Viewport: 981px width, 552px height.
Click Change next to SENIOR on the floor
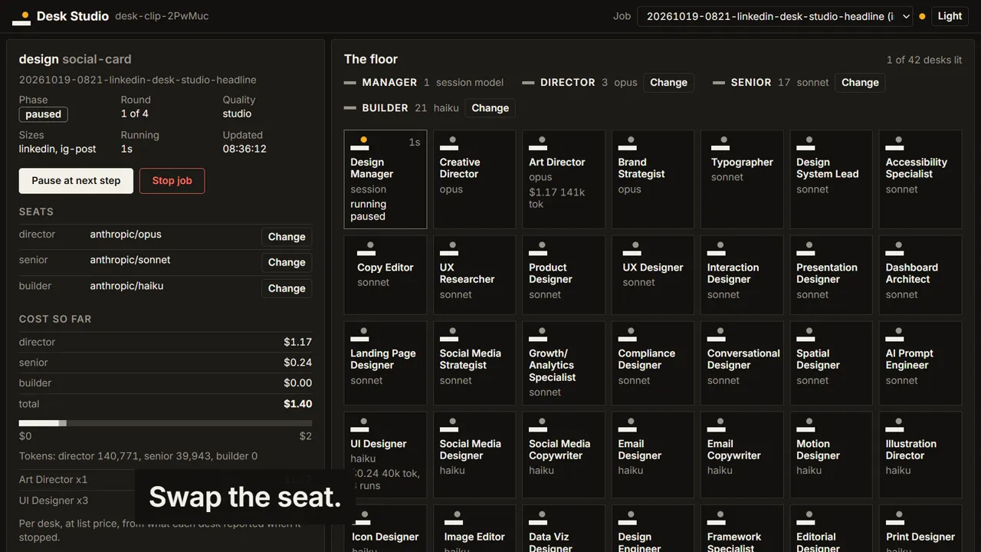click(860, 83)
